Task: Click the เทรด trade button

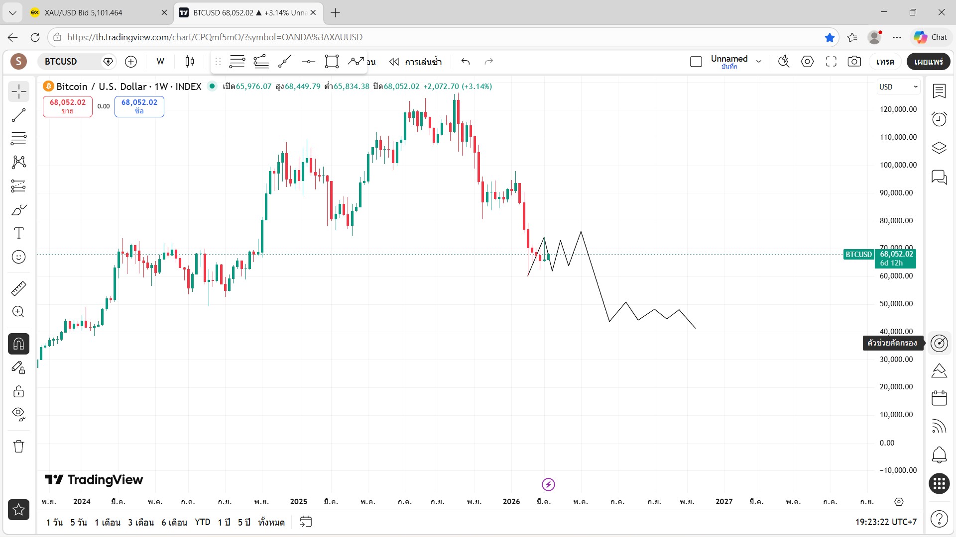Action: click(x=885, y=62)
